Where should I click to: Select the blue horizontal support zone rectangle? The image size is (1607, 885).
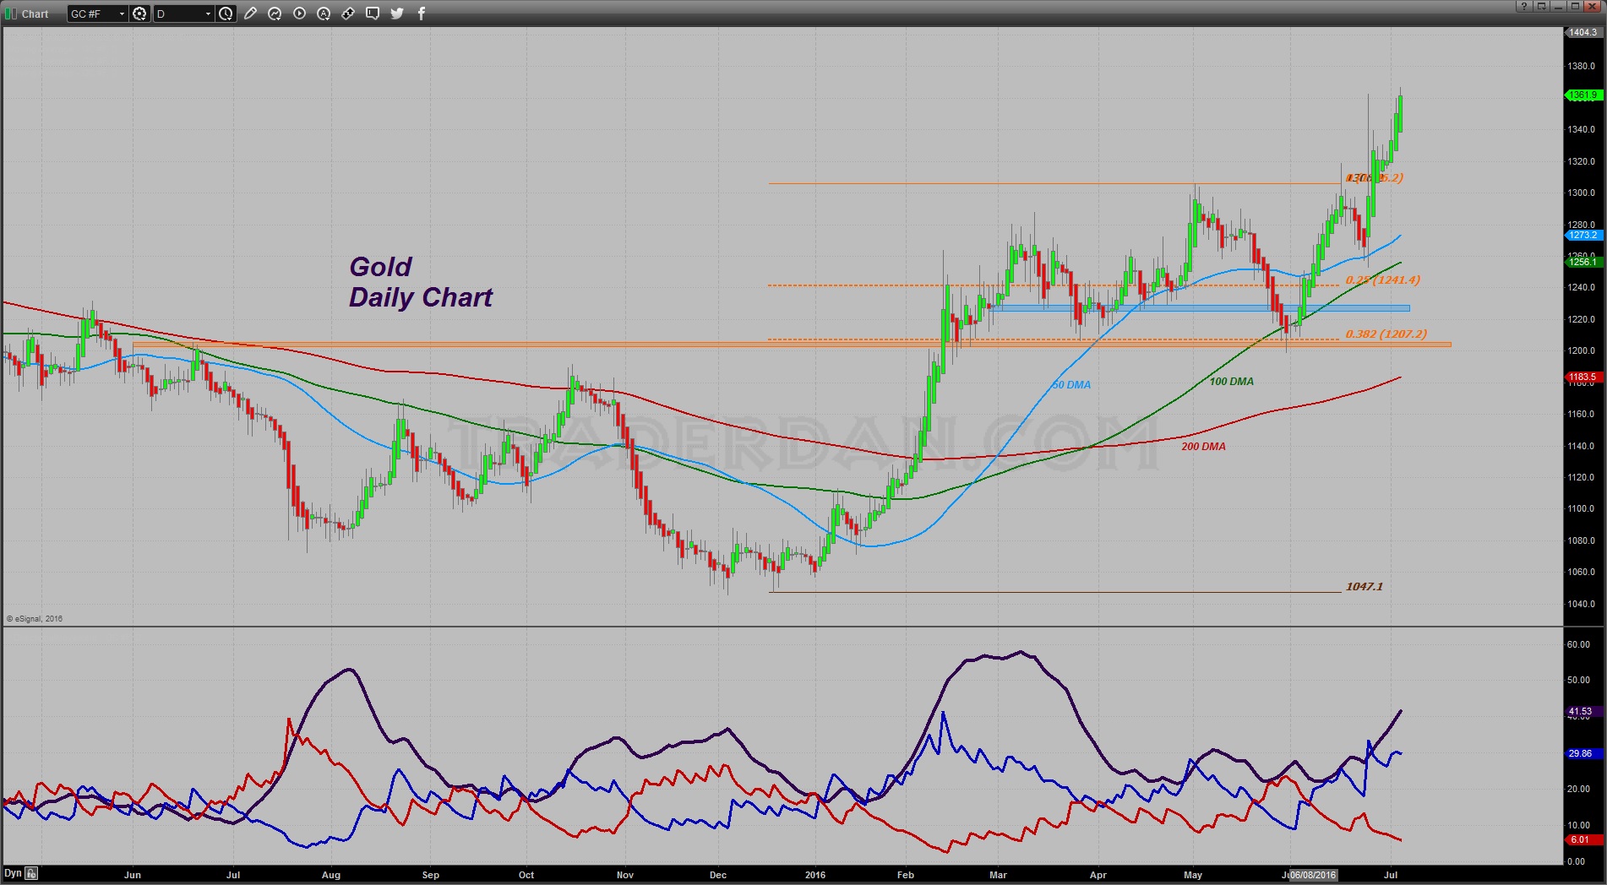coord(1200,308)
